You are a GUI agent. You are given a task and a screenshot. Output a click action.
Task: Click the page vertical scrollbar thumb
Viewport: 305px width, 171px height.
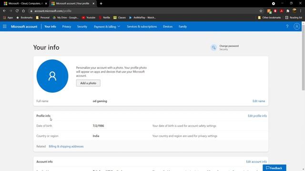(303, 57)
